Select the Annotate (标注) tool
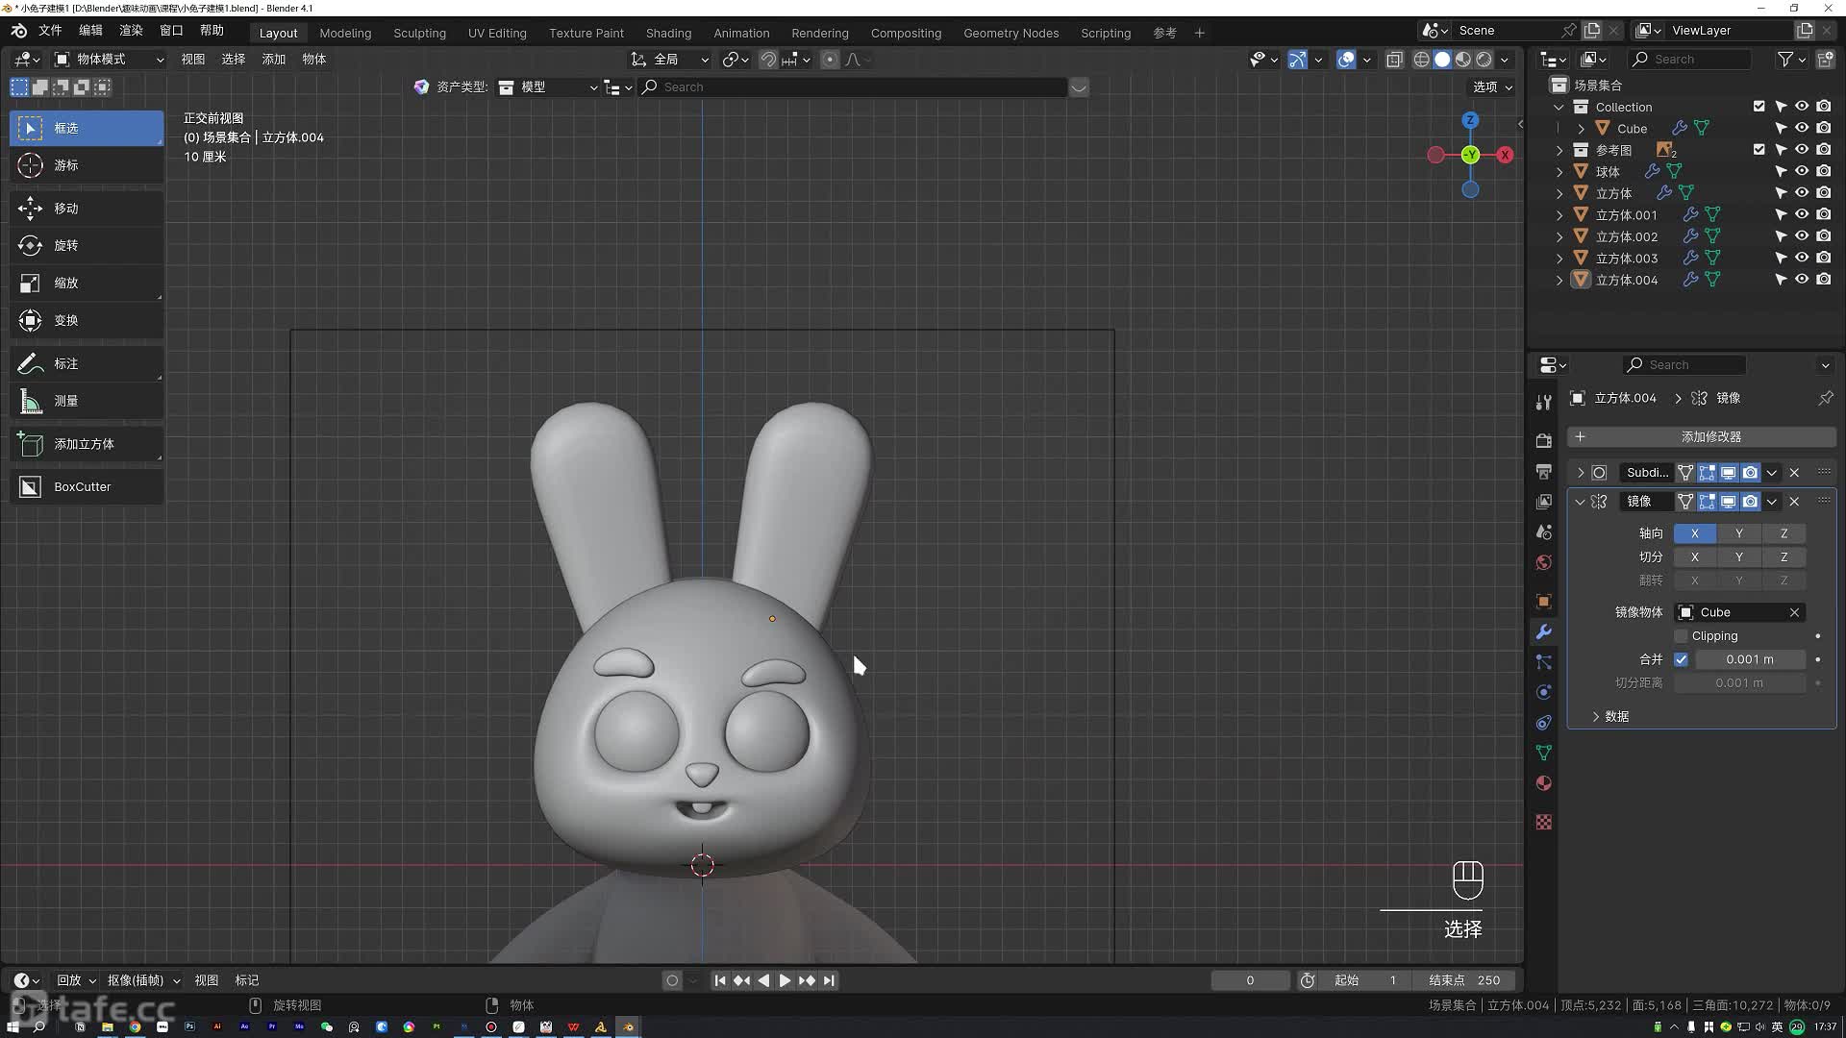 pyautogui.click(x=87, y=363)
